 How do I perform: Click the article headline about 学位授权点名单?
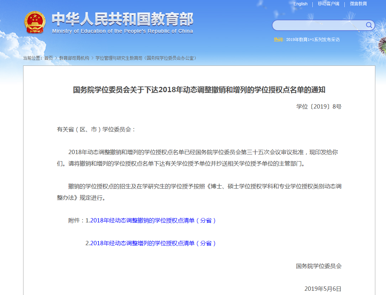coord(199,90)
